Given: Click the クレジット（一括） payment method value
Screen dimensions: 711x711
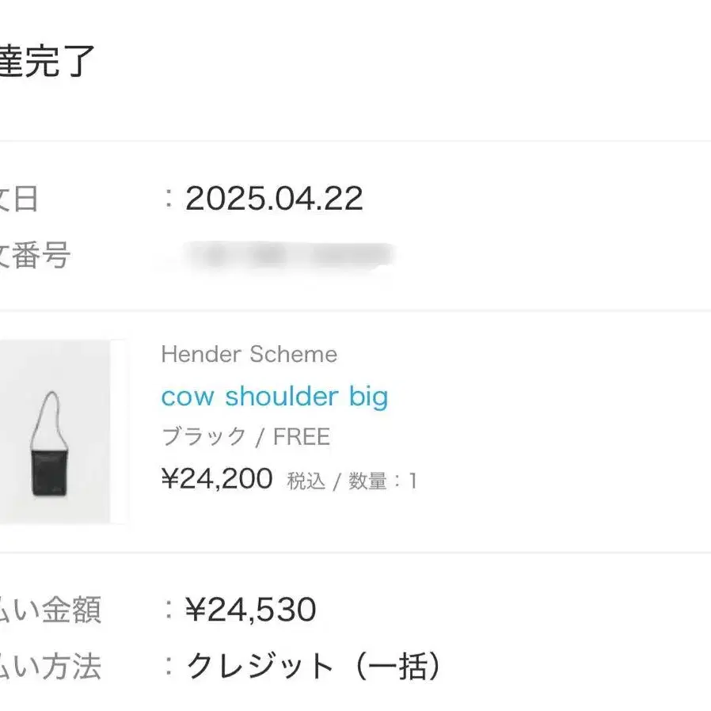Looking at the screenshot, I should point(313,667).
